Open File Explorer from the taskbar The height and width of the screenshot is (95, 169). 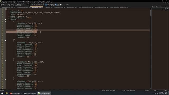[x=7, y=93]
